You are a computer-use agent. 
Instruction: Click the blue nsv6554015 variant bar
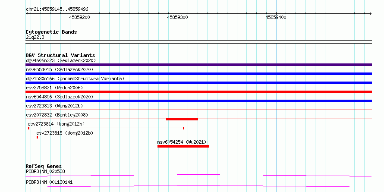[198, 74]
